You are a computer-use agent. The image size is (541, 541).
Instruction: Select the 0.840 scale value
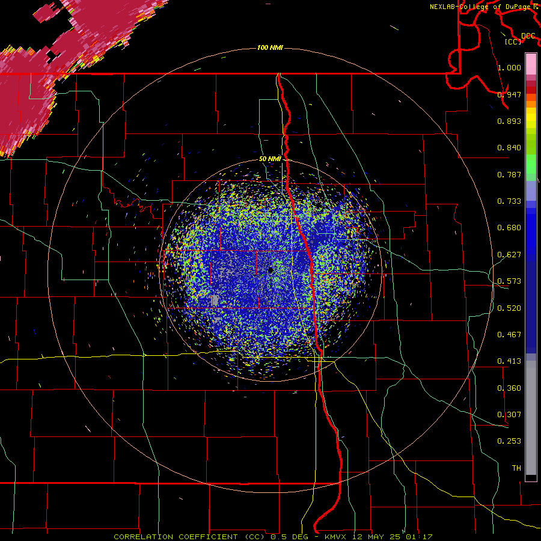tap(509, 148)
